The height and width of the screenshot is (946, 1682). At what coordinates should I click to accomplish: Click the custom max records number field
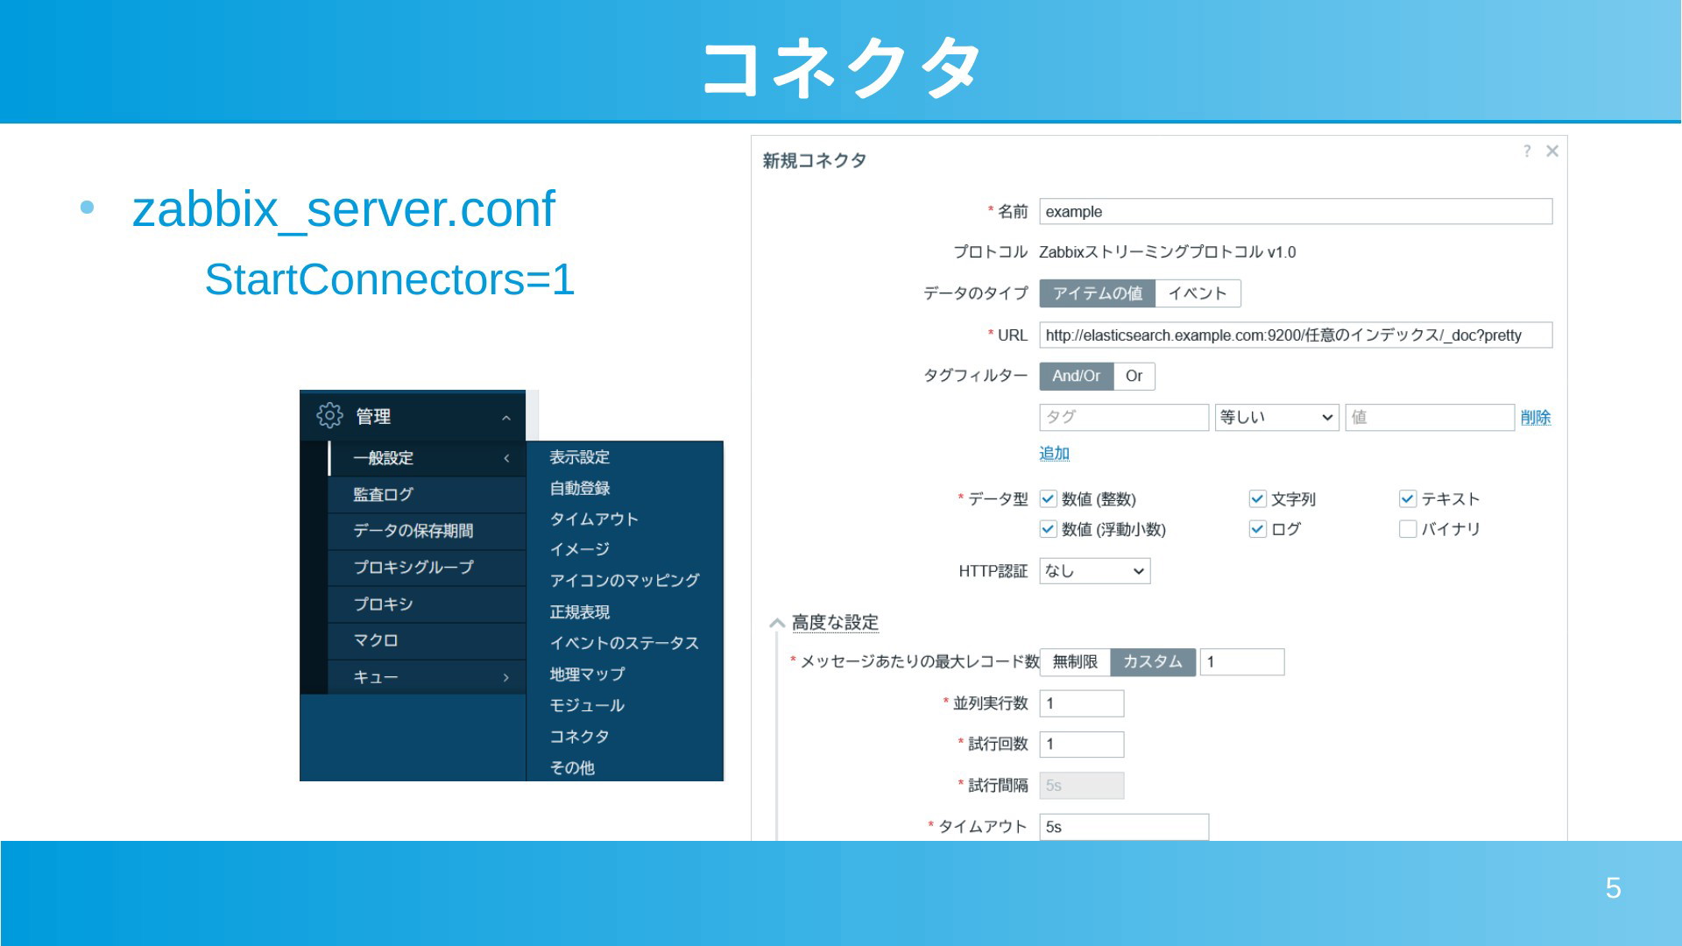[1242, 662]
